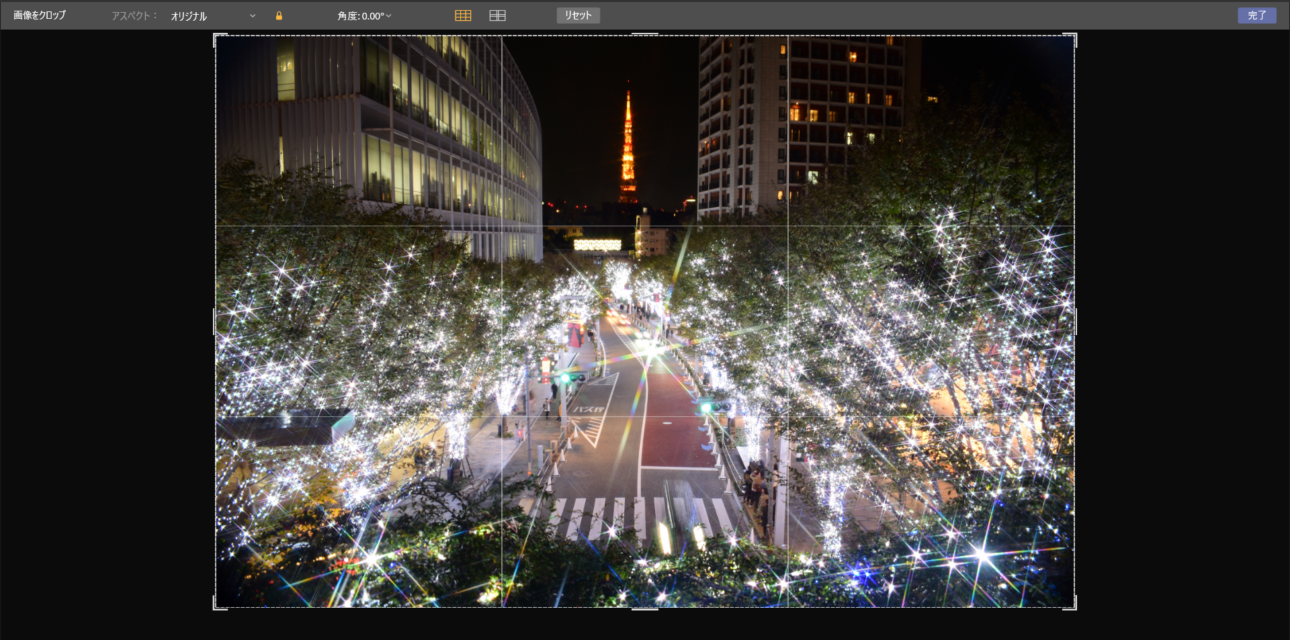Click the 画像をクロップ title label
This screenshot has height=640, width=1290.
(x=40, y=15)
